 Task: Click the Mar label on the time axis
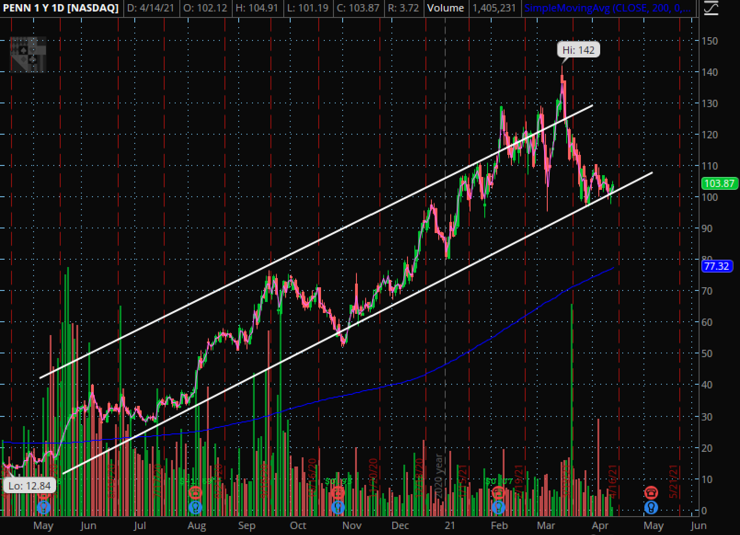click(x=546, y=525)
